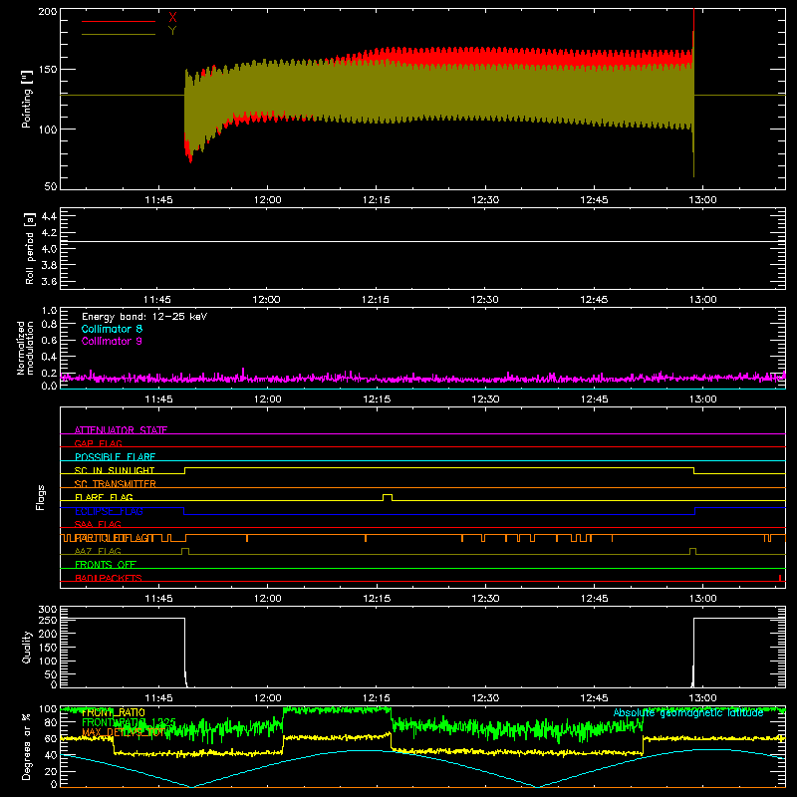The height and width of the screenshot is (797, 797).
Task: Click '12:30' under the Quality plot
Action: tap(485, 698)
